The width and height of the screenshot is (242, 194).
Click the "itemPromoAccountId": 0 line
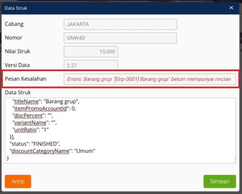(44, 109)
